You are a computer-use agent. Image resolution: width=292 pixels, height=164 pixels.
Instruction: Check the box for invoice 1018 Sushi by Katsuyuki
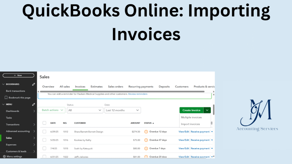(x=44, y=148)
